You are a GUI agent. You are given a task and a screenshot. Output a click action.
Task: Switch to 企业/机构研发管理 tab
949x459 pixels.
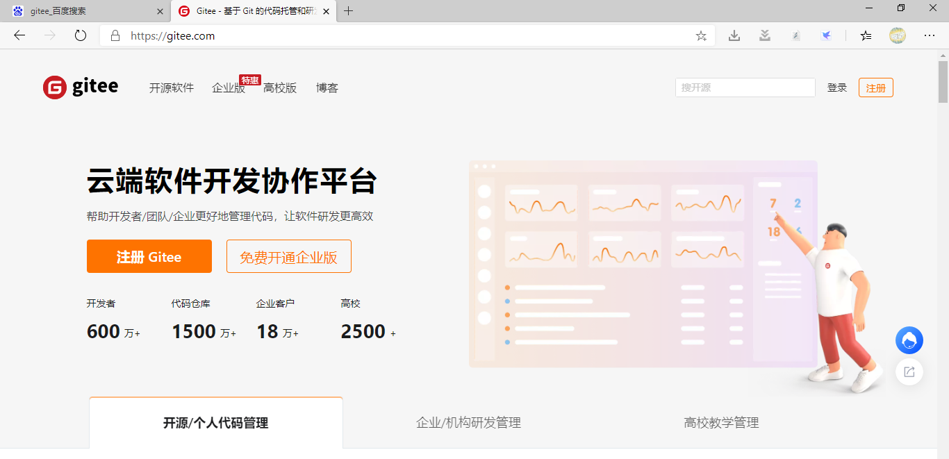pos(469,422)
